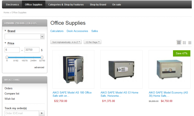Open AIKO SAFE Model AS 53 product image
Image resolution: width=194 pixels, height=116 pixels.
tap(121, 69)
